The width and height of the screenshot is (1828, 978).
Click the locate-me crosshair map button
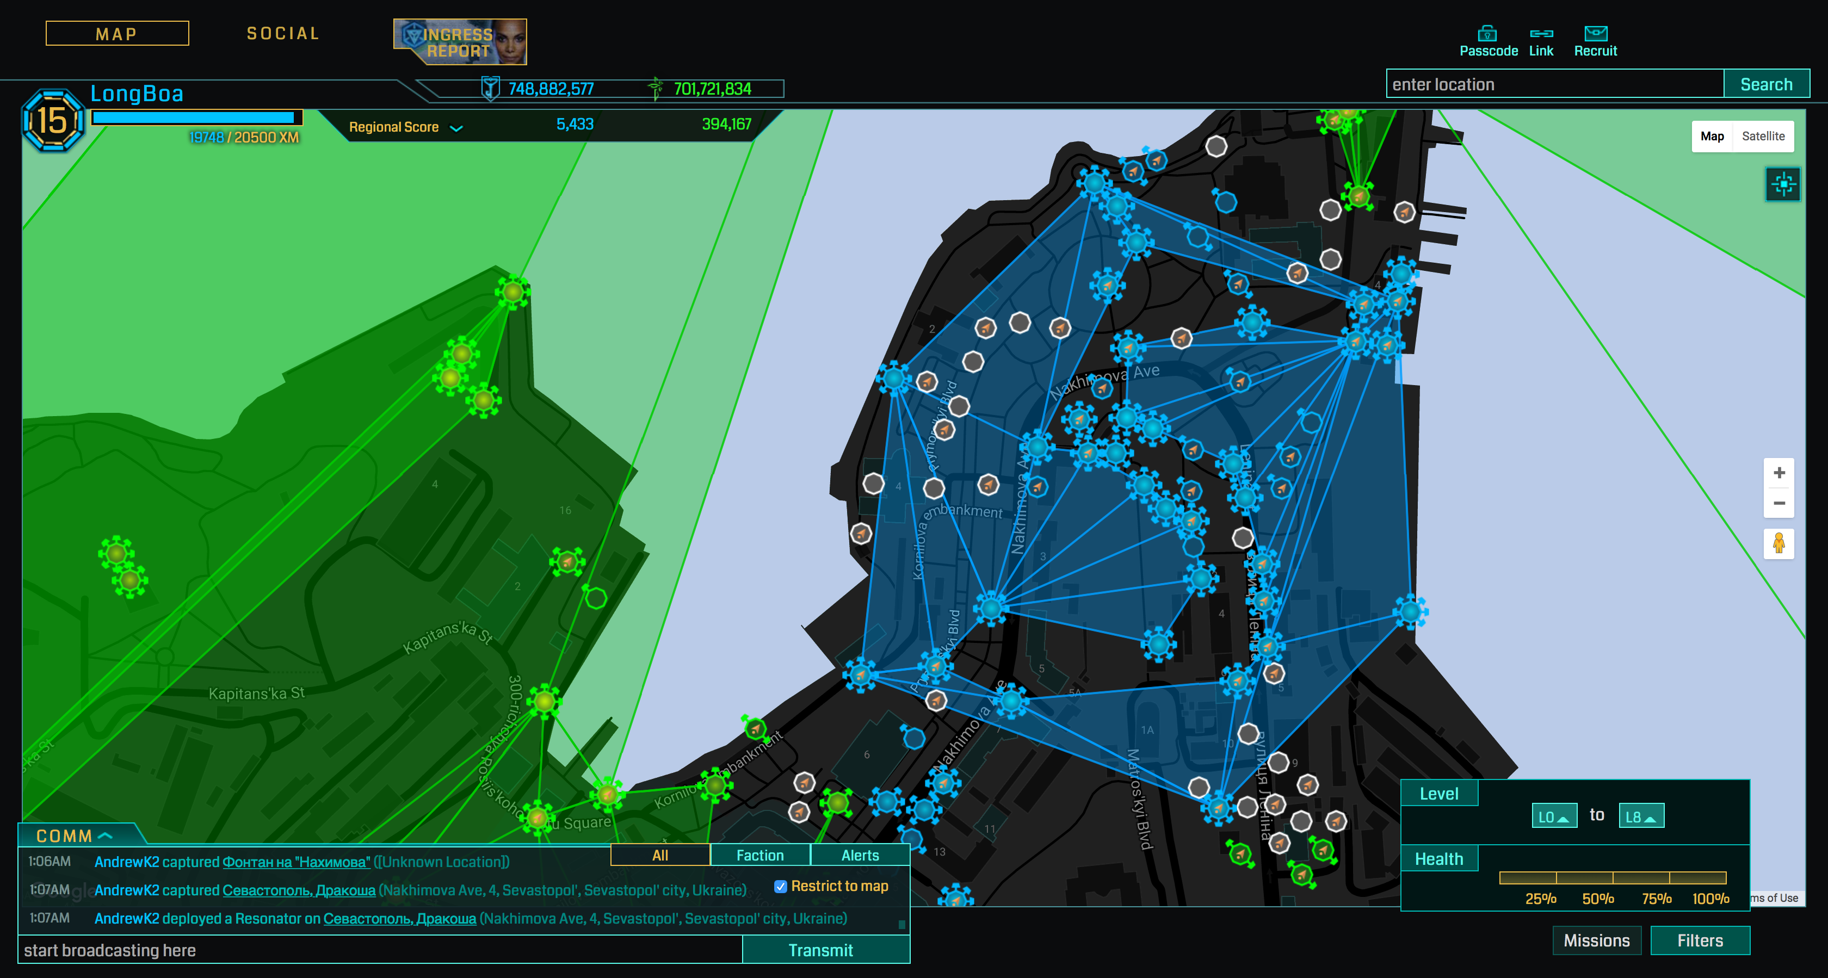click(1783, 184)
